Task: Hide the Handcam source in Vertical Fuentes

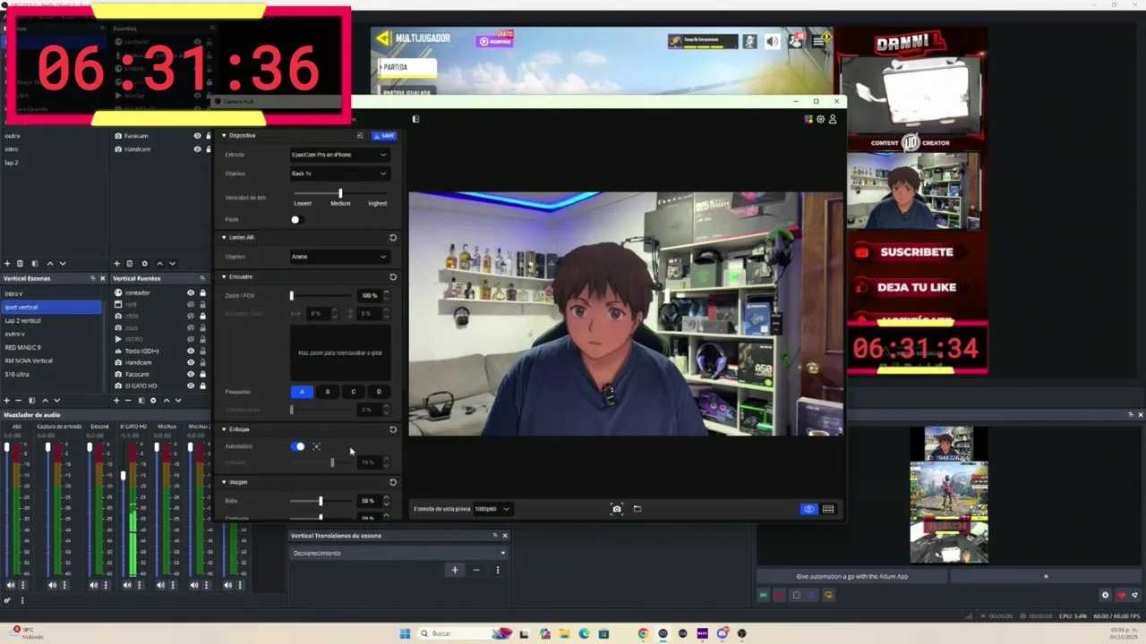Action: (x=191, y=362)
